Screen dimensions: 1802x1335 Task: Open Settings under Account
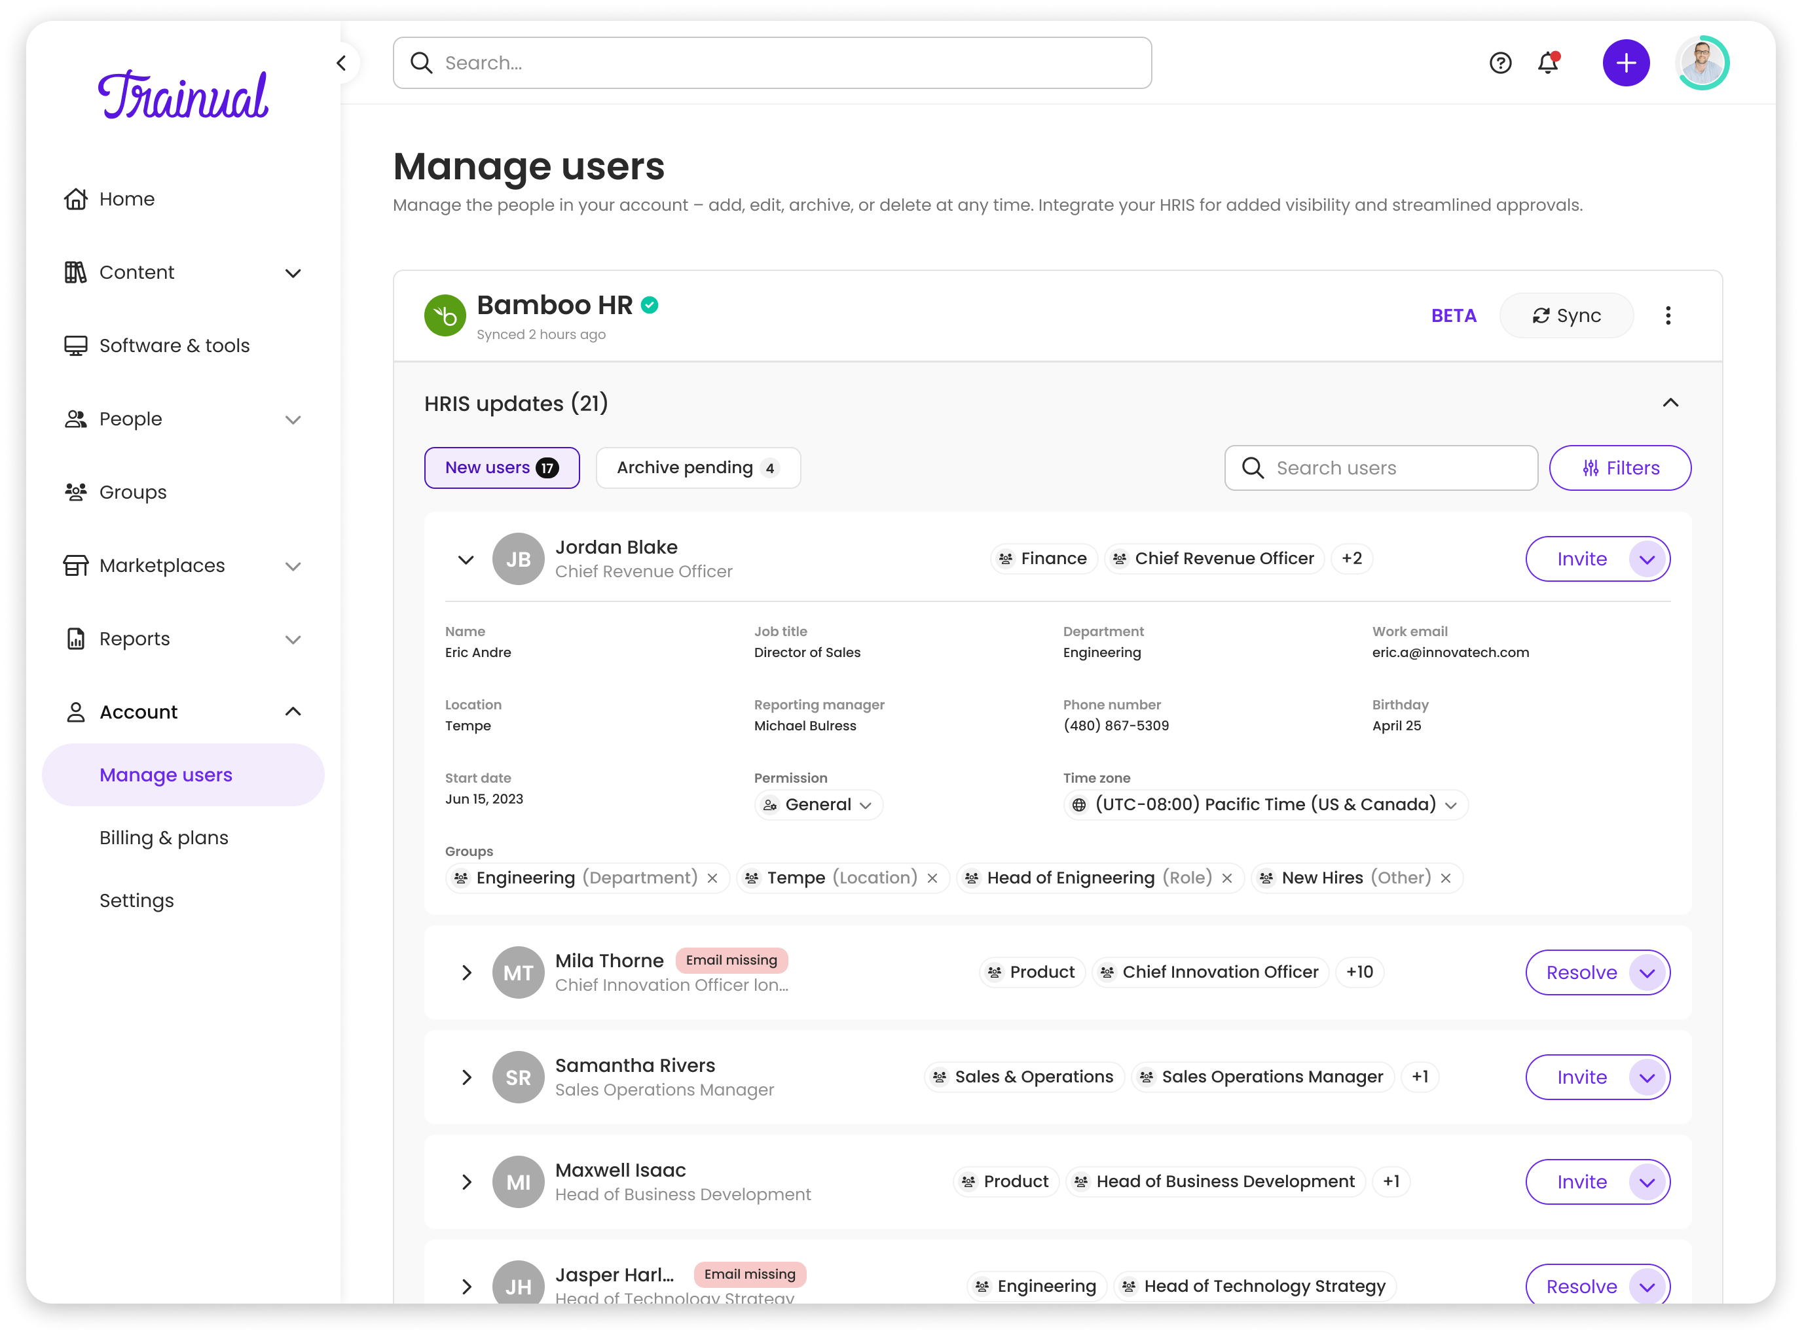137,901
